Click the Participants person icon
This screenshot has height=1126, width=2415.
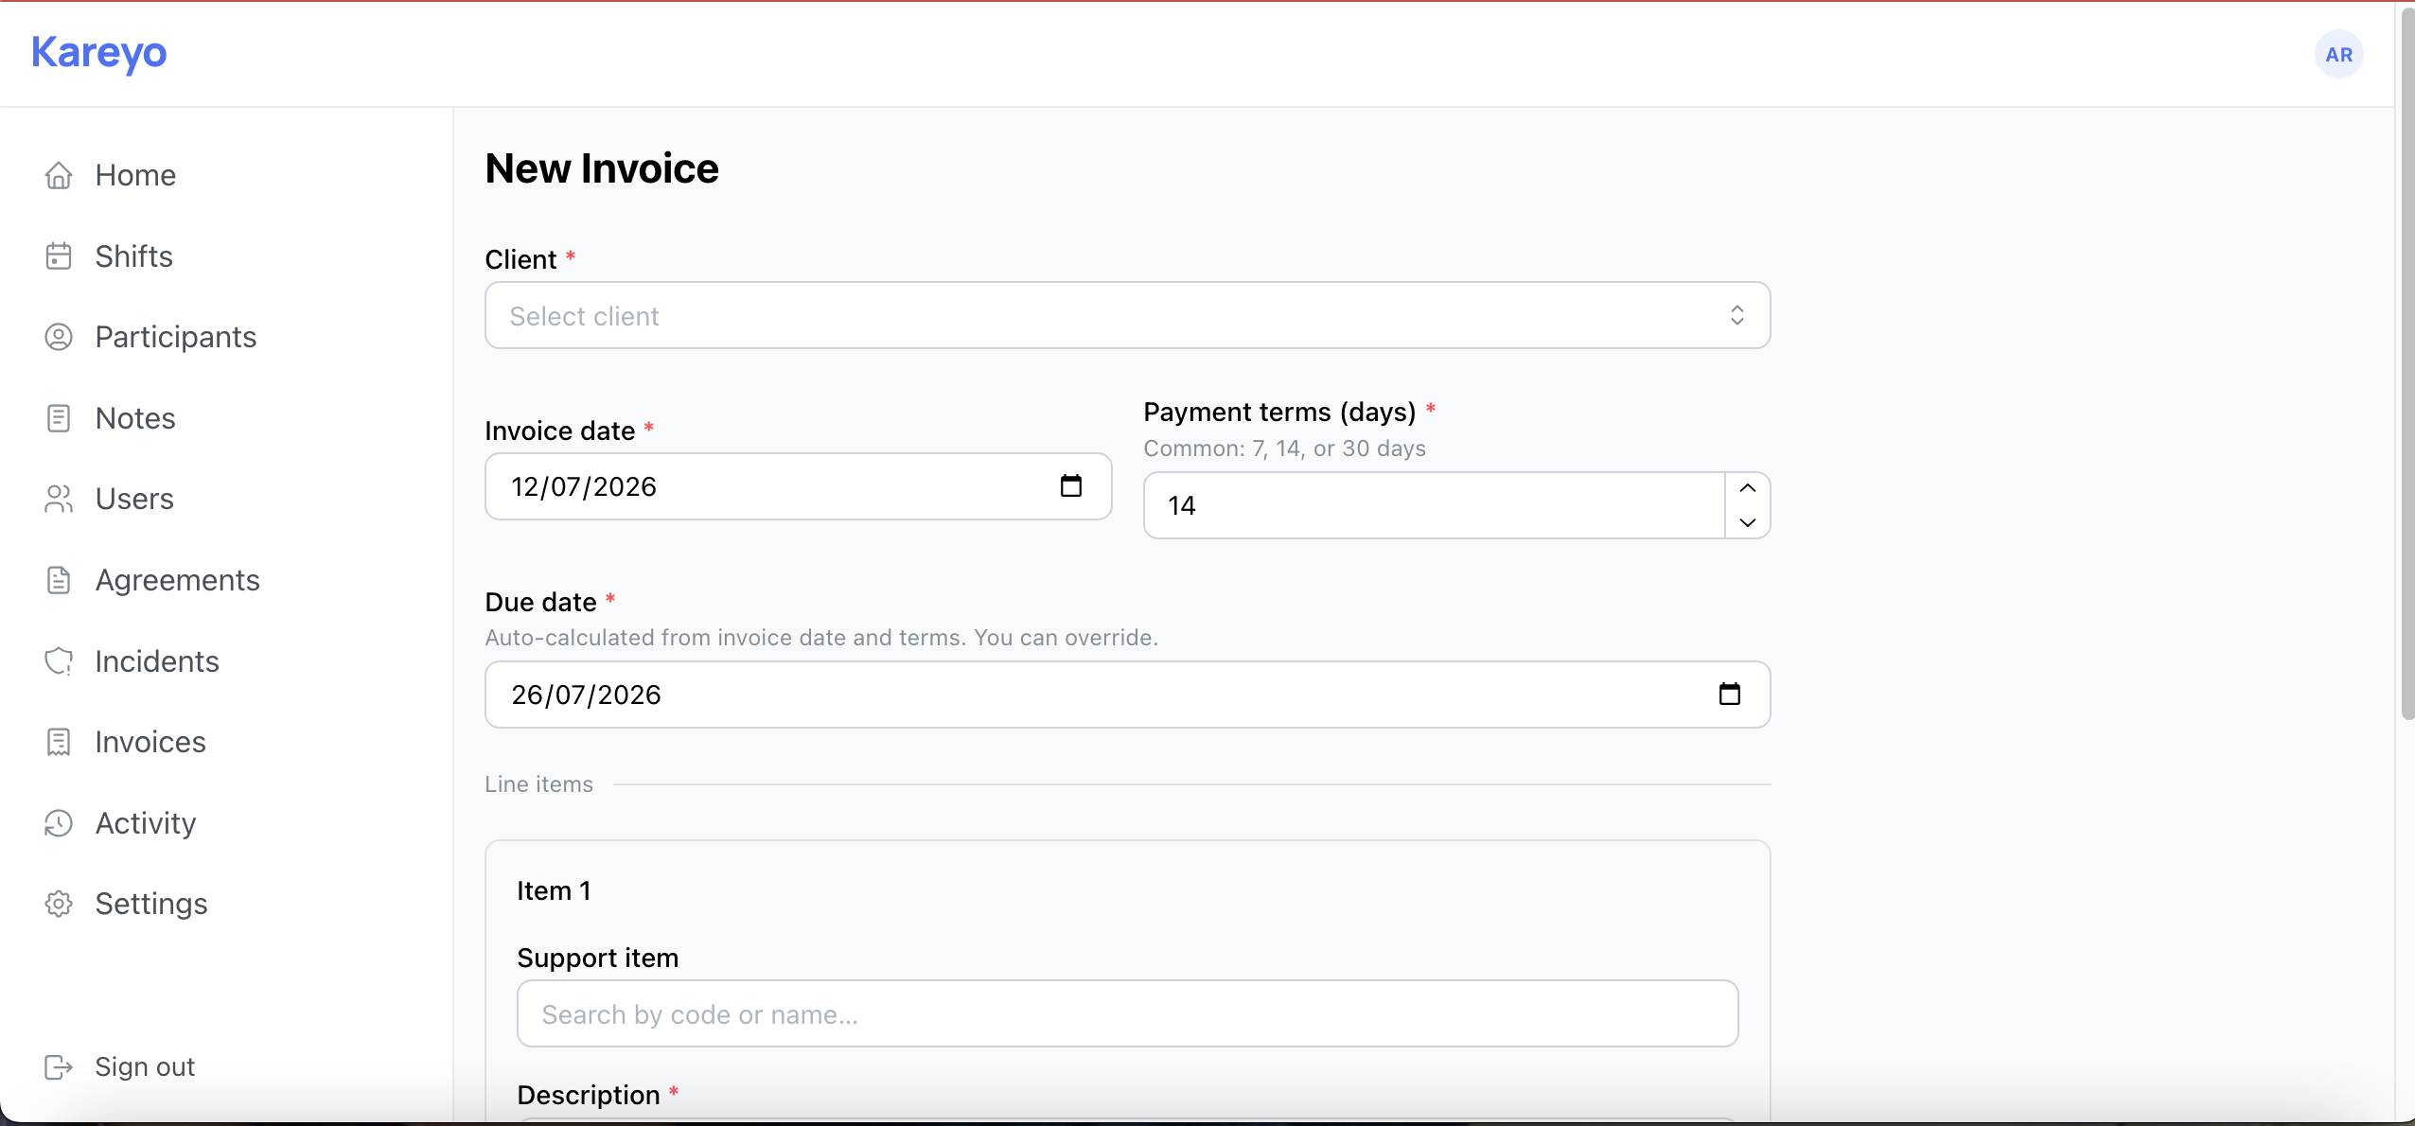click(x=59, y=337)
